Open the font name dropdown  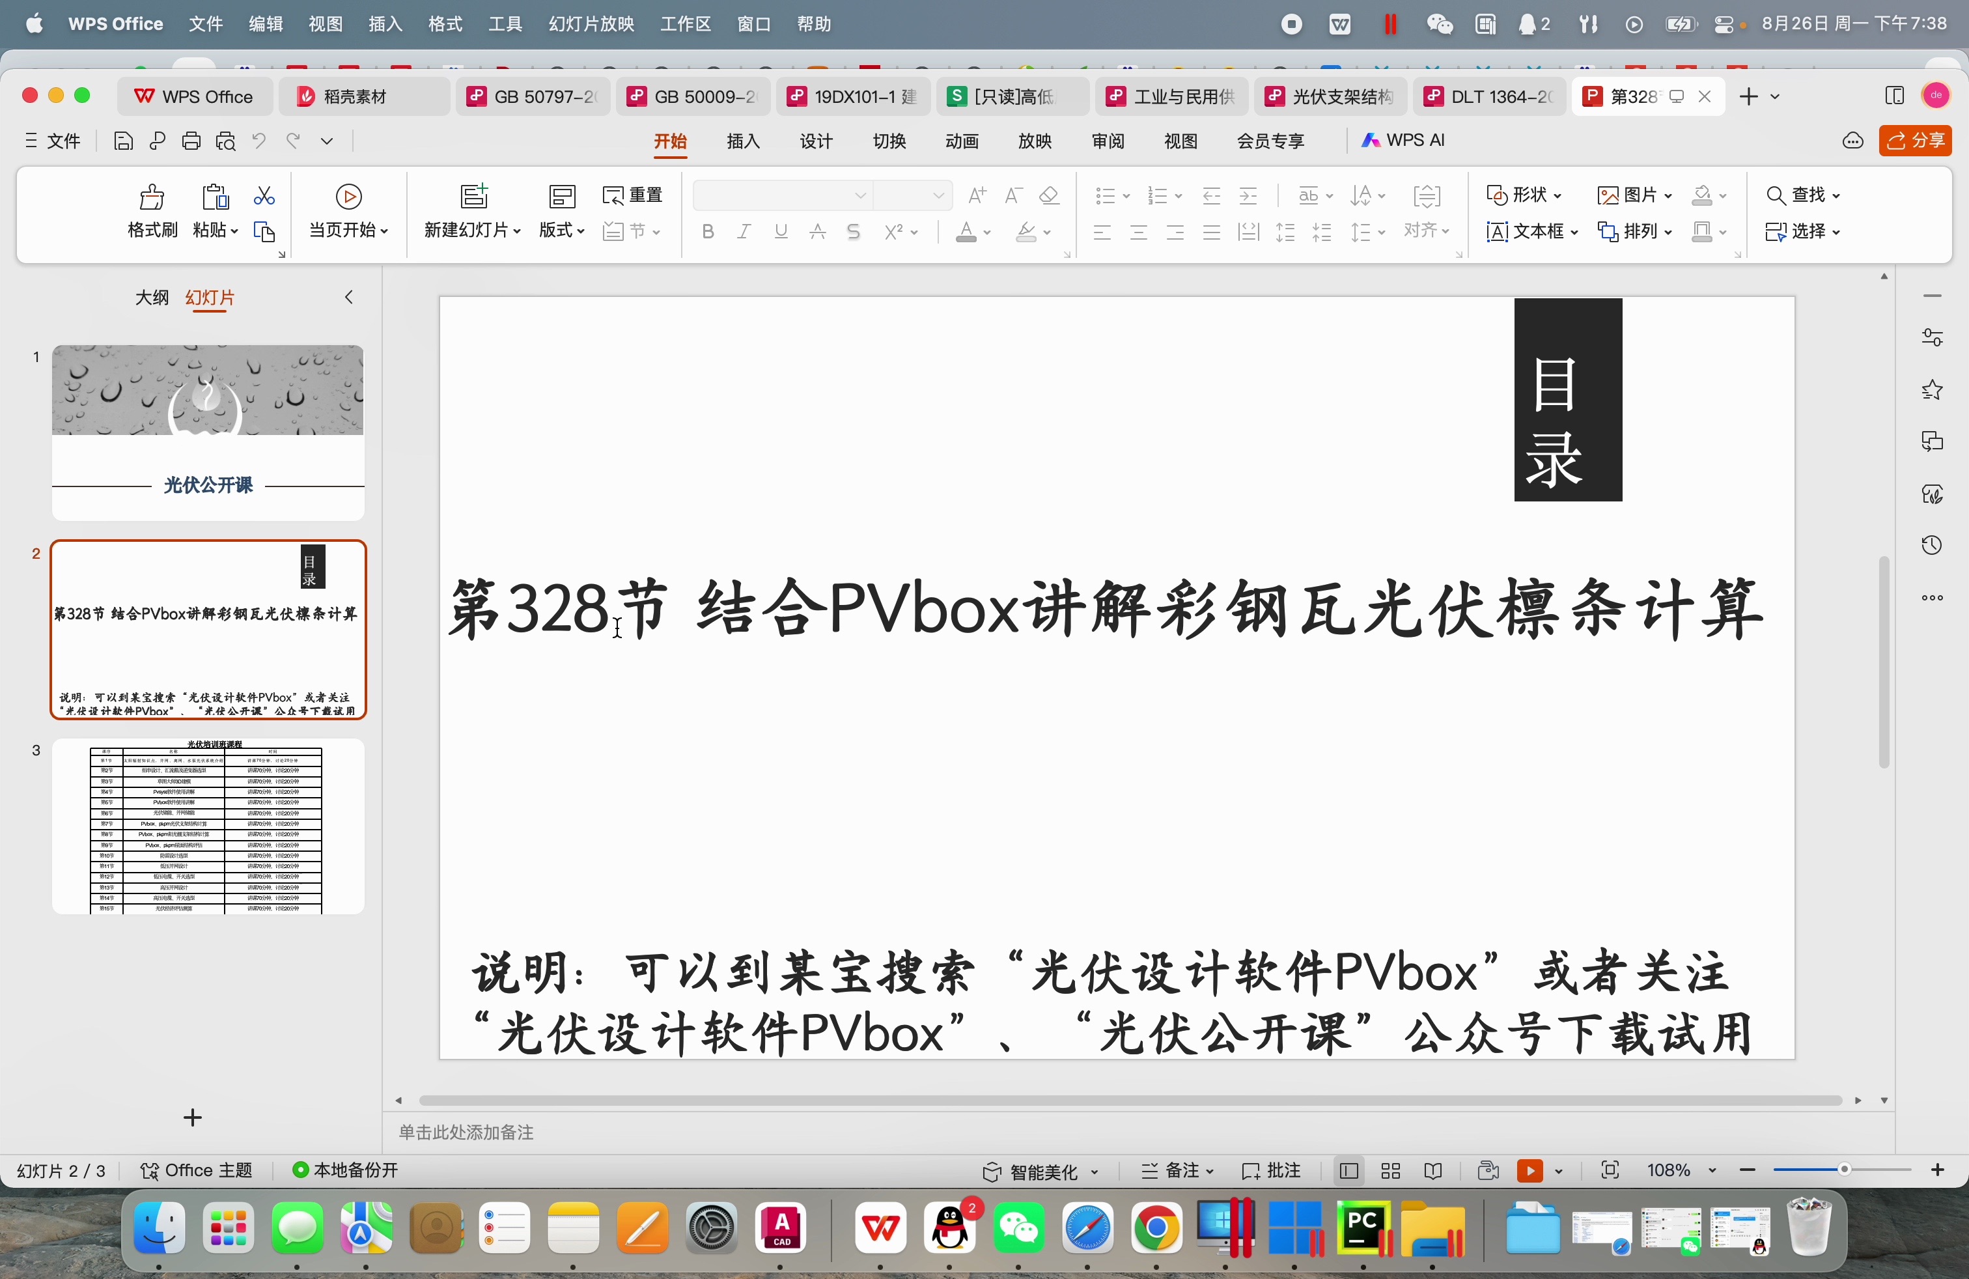(860, 196)
